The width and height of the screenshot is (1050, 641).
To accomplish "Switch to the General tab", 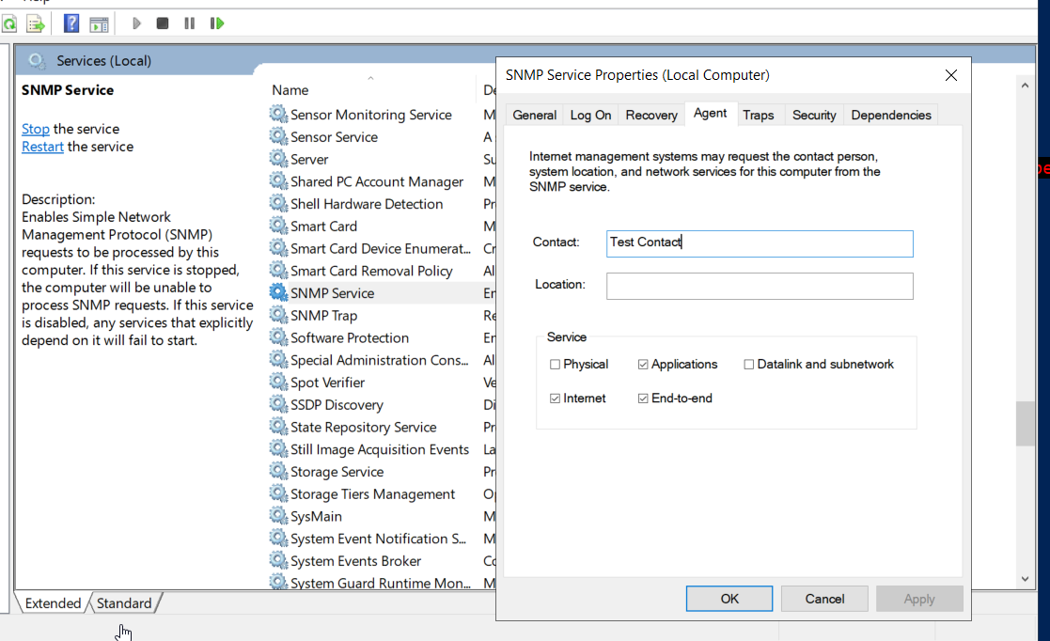I will pyautogui.click(x=534, y=116).
